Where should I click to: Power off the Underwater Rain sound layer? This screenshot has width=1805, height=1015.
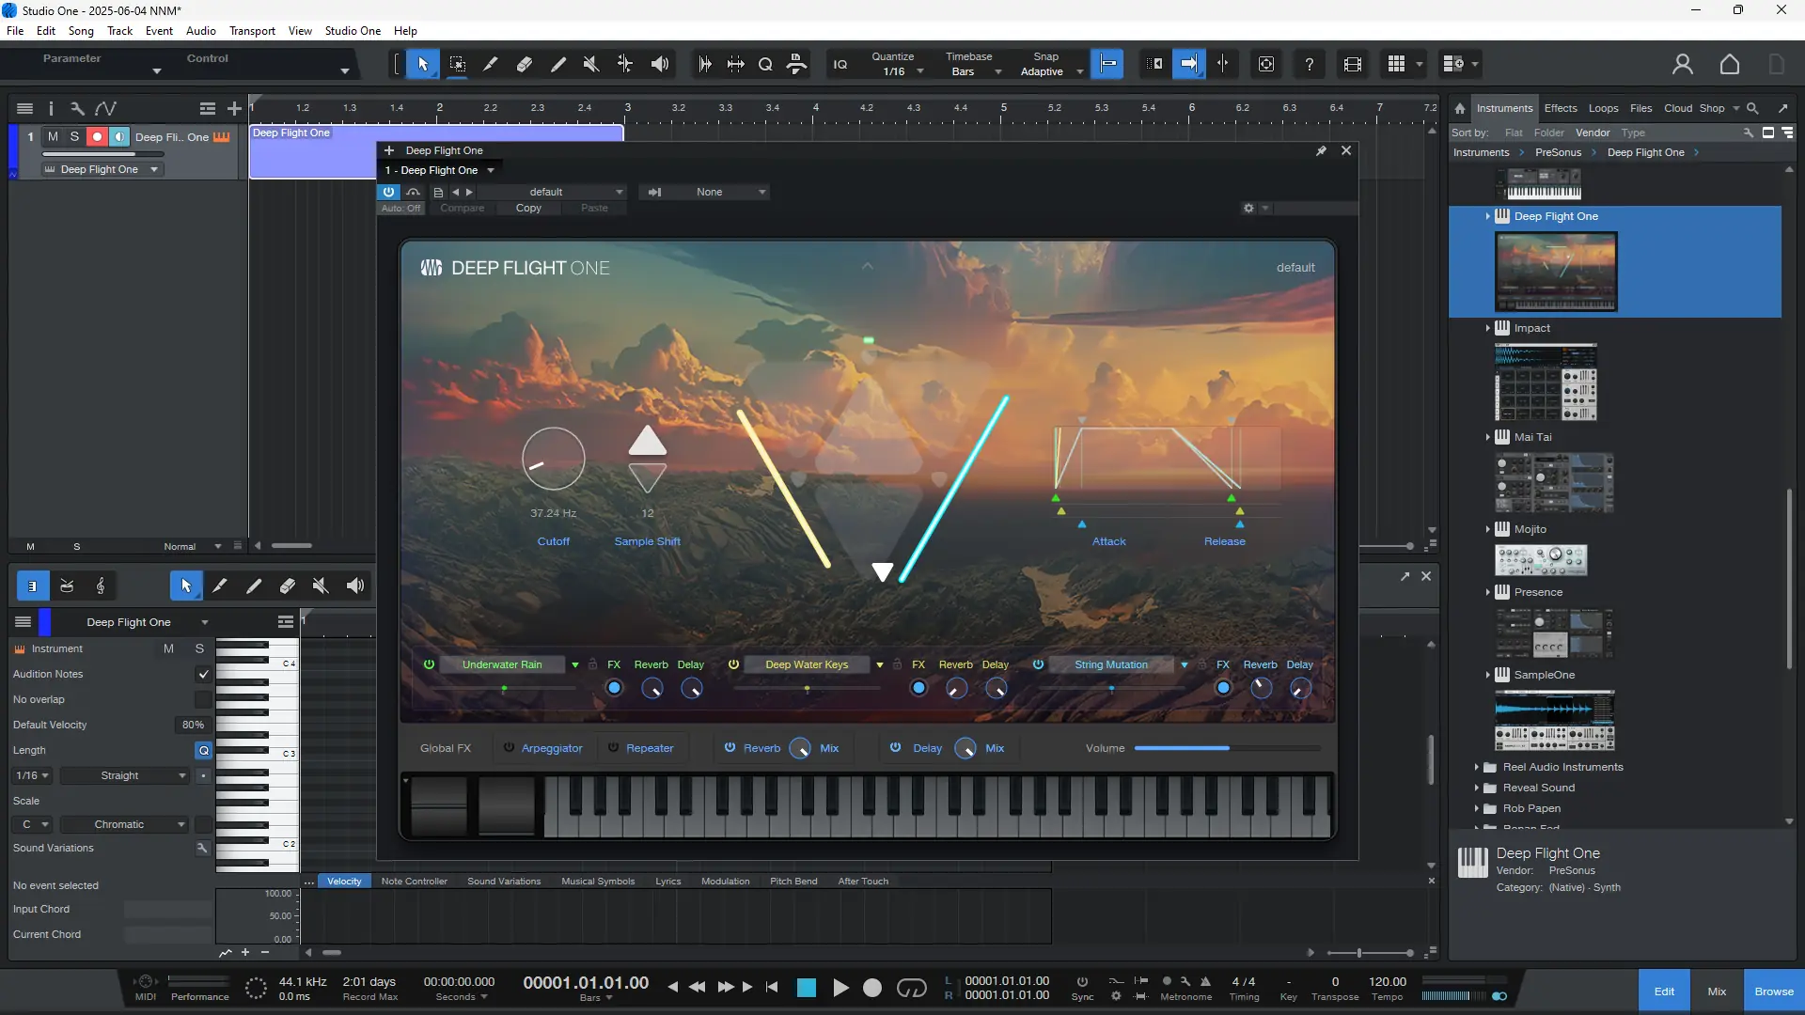pyautogui.click(x=429, y=664)
